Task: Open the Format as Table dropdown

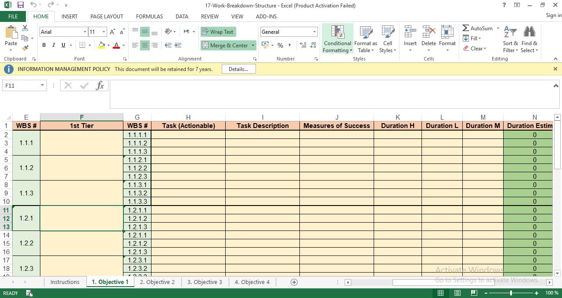Action: coord(366,39)
